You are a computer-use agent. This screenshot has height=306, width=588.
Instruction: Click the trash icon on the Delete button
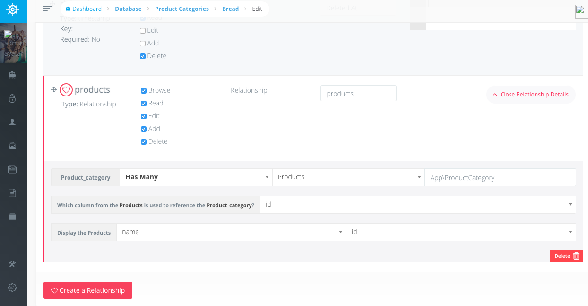577,255
